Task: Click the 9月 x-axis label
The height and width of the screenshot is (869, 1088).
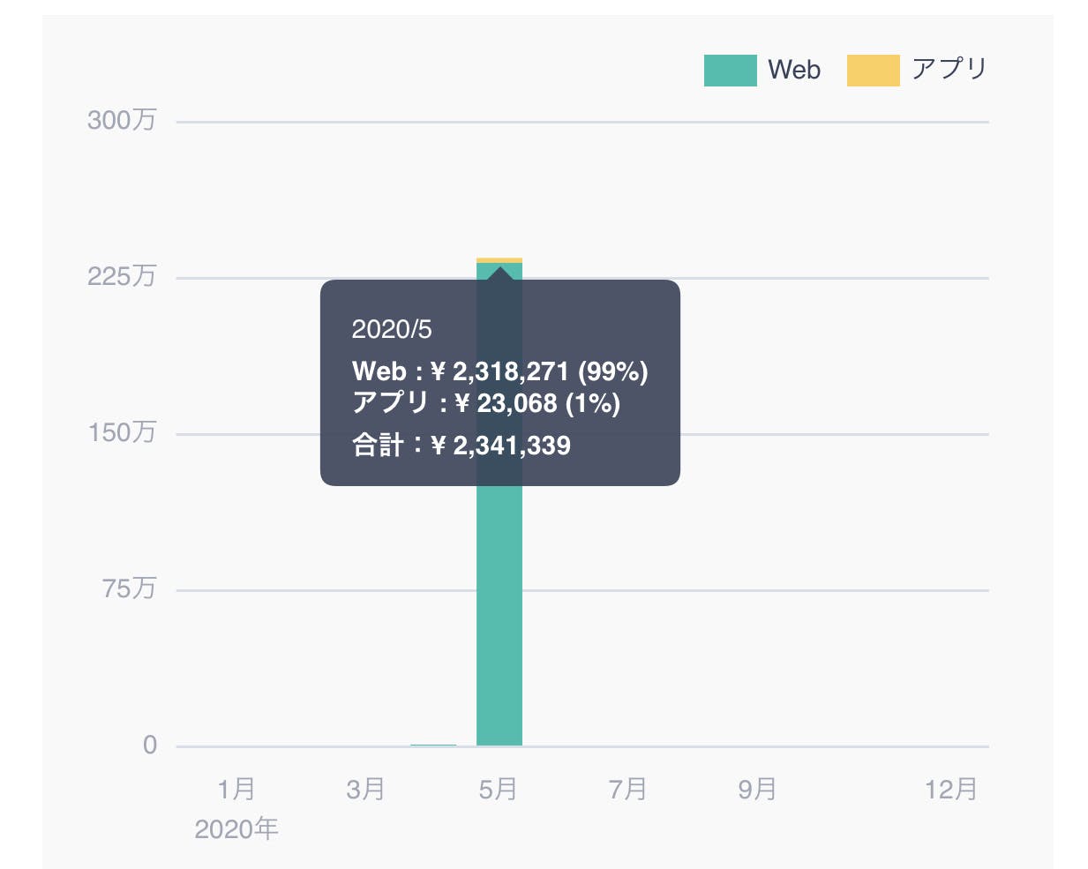Action: [x=757, y=789]
